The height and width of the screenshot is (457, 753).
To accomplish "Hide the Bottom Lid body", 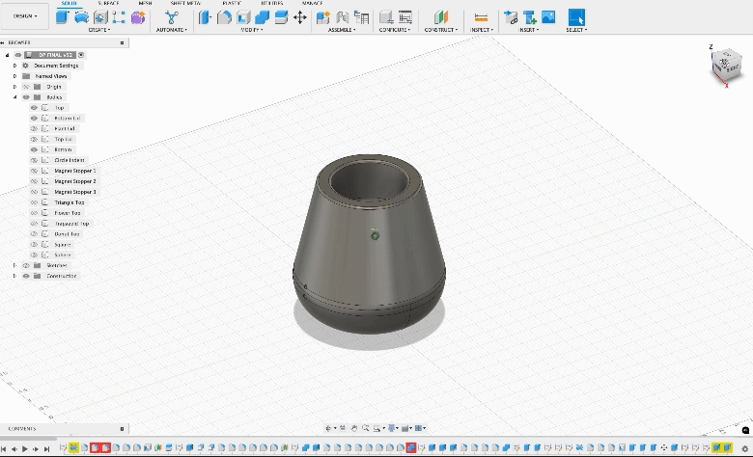I will pos(34,118).
